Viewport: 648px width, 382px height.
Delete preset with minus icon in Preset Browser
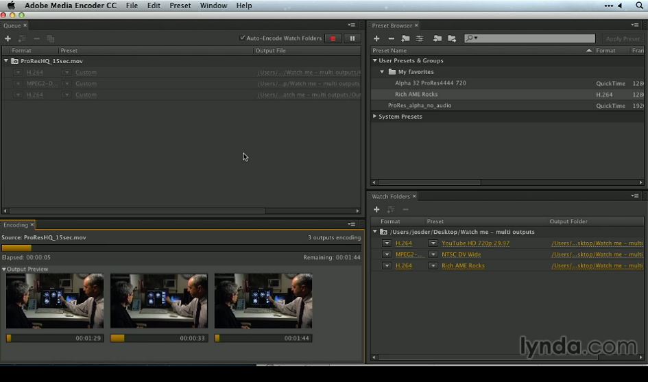391,38
